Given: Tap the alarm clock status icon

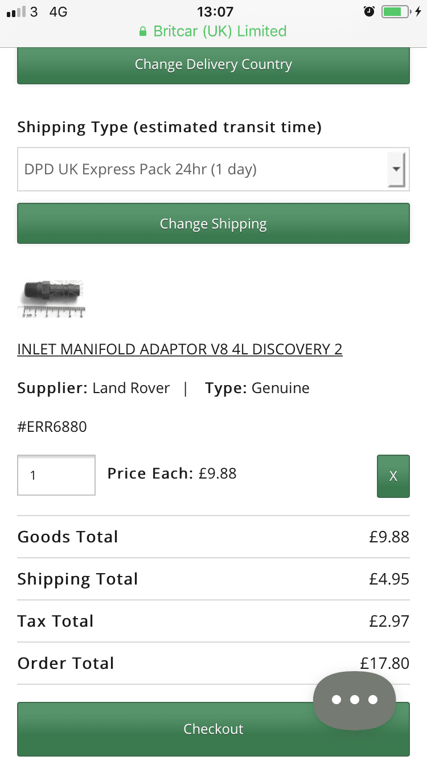Looking at the screenshot, I should pos(369,11).
